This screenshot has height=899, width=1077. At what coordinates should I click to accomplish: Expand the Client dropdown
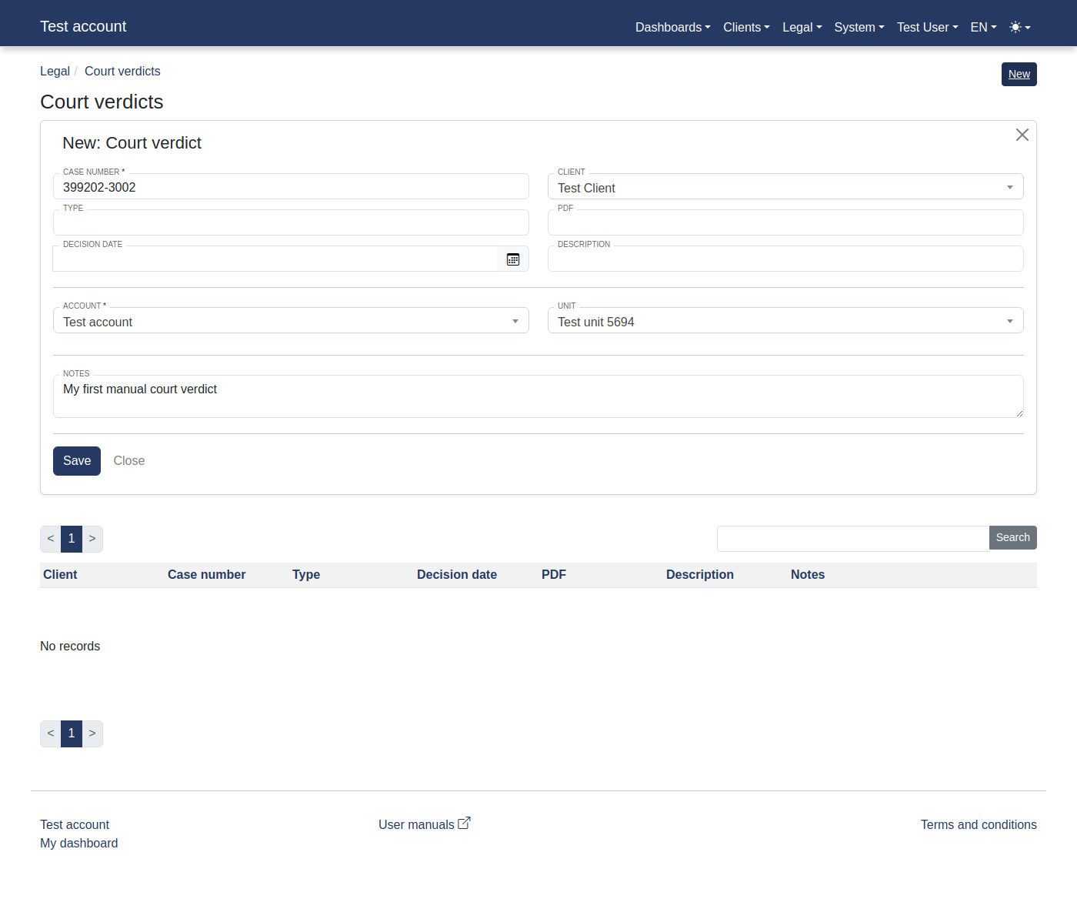coord(785,188)
